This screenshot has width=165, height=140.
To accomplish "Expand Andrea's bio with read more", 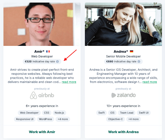I will (150, 82).
